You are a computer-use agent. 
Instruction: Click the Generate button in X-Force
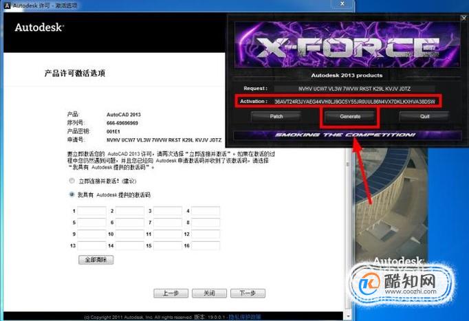[349, 117]
